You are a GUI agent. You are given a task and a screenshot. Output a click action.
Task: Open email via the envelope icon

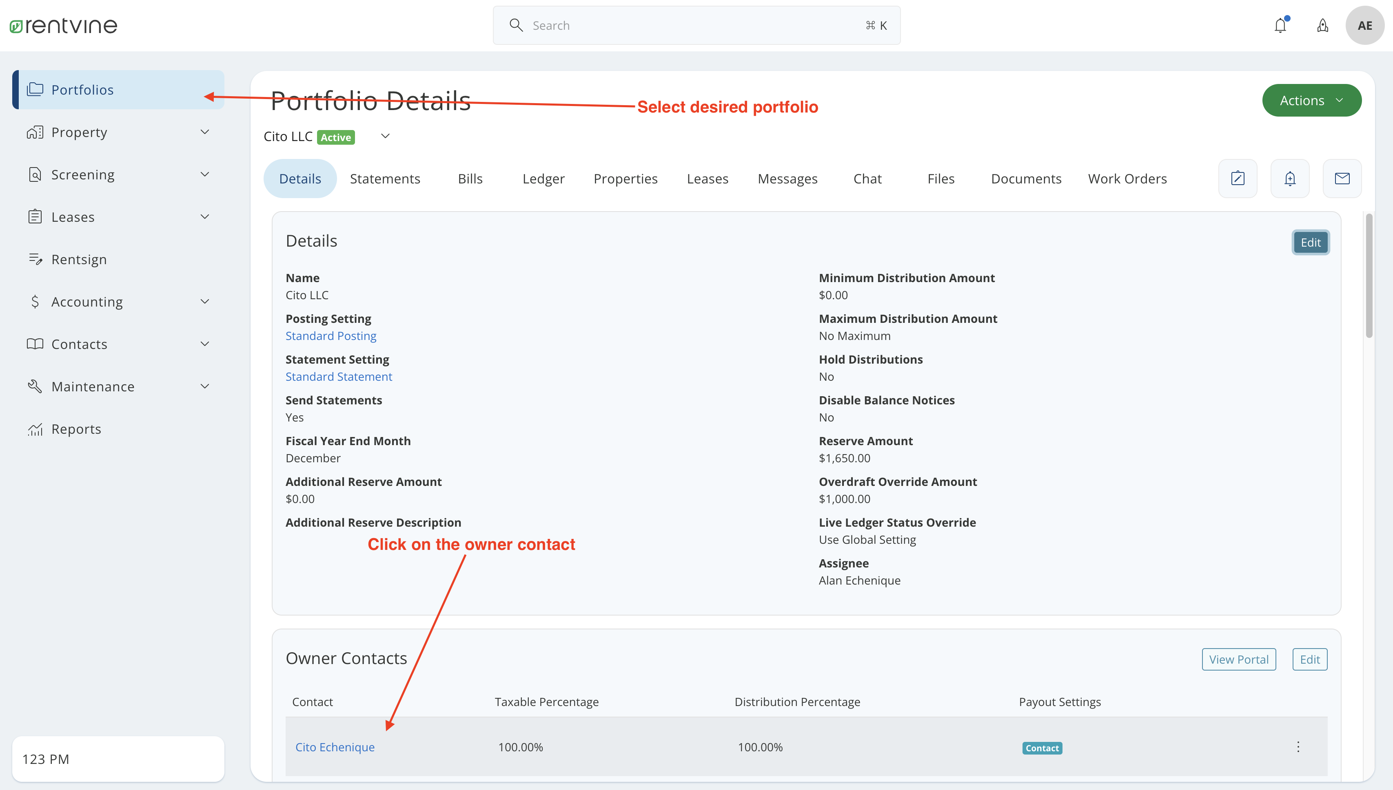[x=1342, y=178]
